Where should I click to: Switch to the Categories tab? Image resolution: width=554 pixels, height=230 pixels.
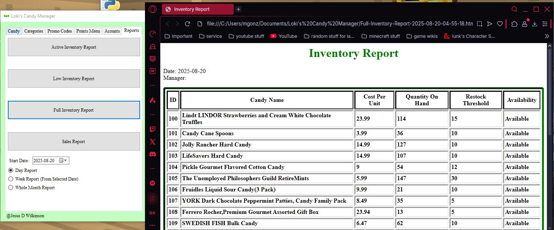click(x=34, y=31)
